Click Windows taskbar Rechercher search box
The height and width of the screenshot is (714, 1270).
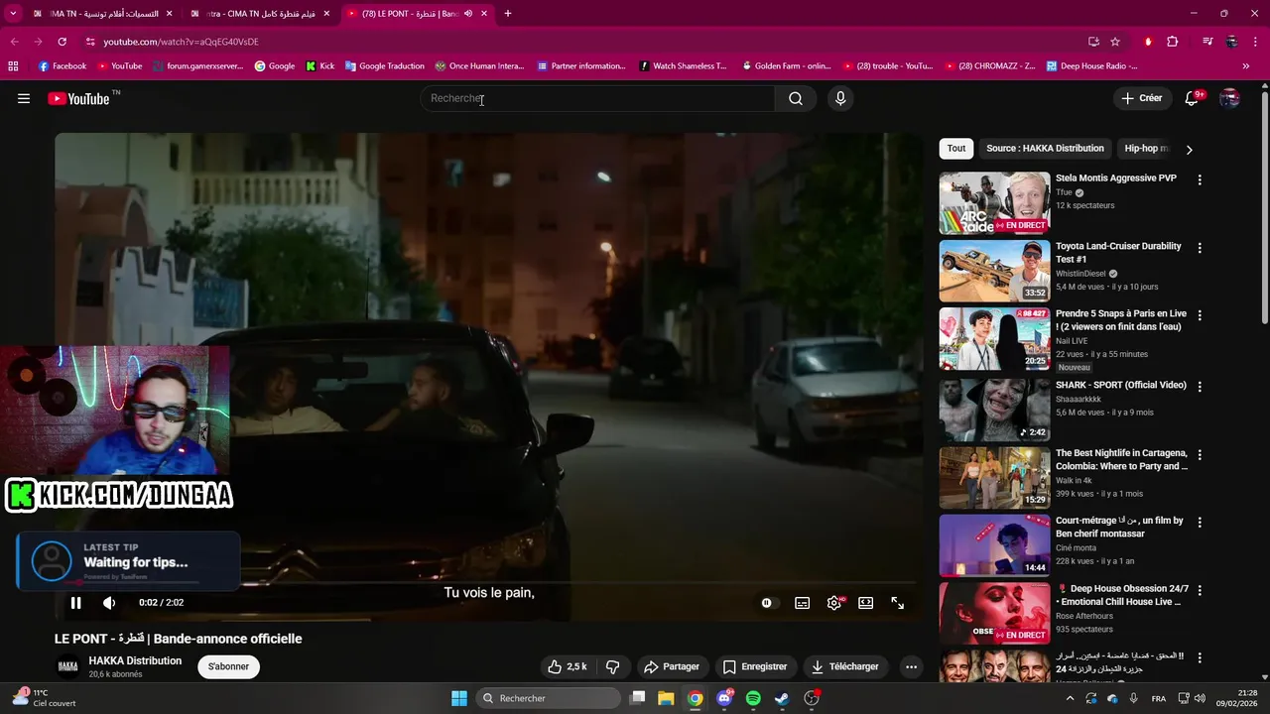click(548, 698)
